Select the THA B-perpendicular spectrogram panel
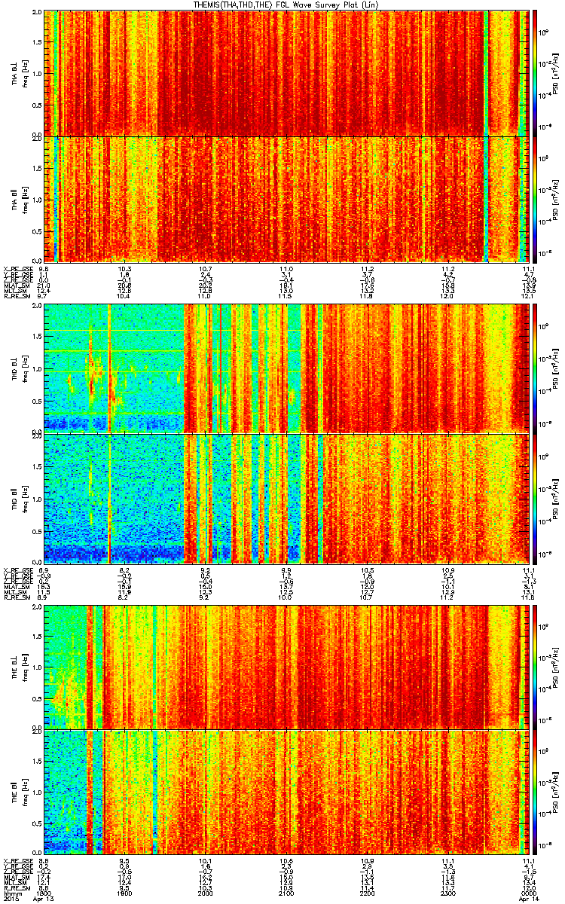The image size is (565, 904). click(x=286, y=73)
